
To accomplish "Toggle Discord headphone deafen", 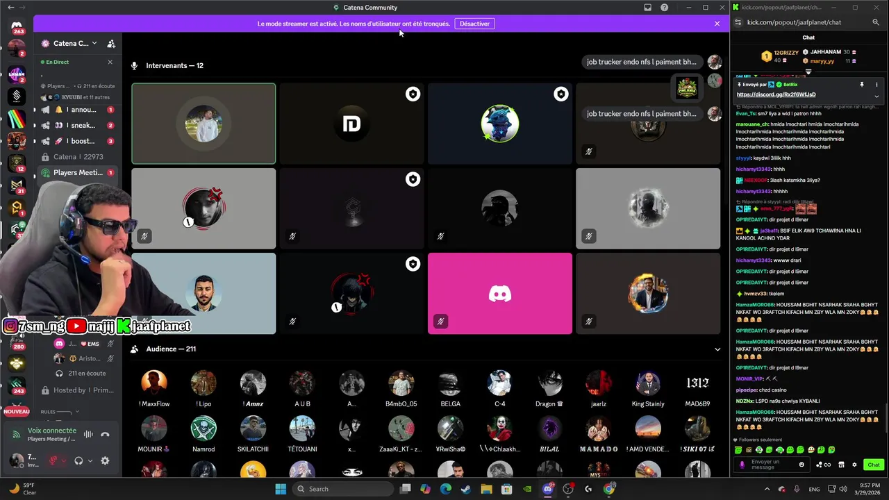I will point(78,460).
